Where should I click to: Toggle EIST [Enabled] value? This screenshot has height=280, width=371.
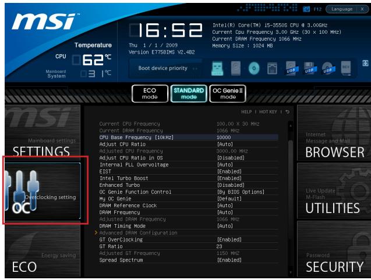(229, 172)
